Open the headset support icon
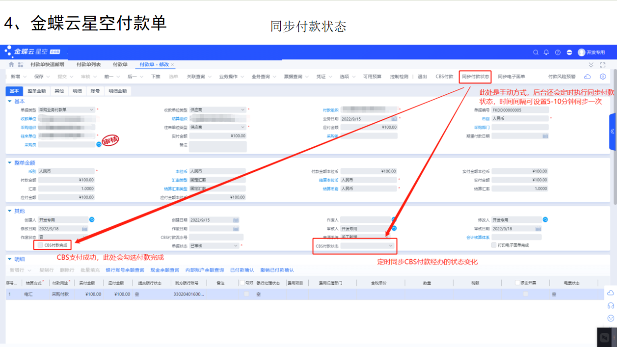 (x=611, y=305)
